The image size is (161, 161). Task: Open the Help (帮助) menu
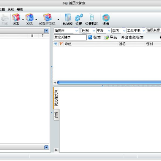[x=20, y=9]
